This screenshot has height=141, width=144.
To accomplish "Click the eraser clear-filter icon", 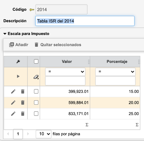I will point(36,77).
